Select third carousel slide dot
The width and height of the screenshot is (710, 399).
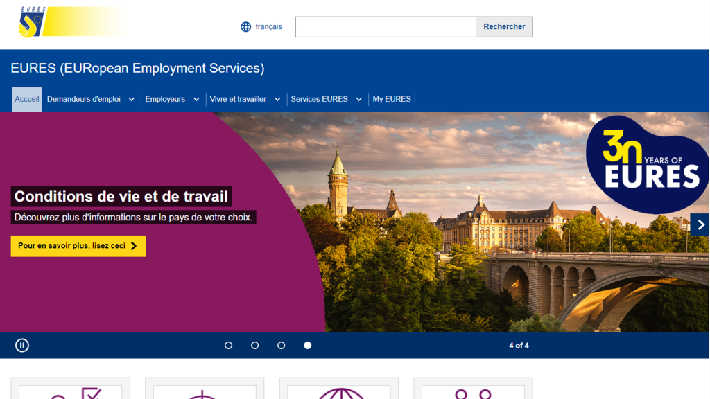282,345
